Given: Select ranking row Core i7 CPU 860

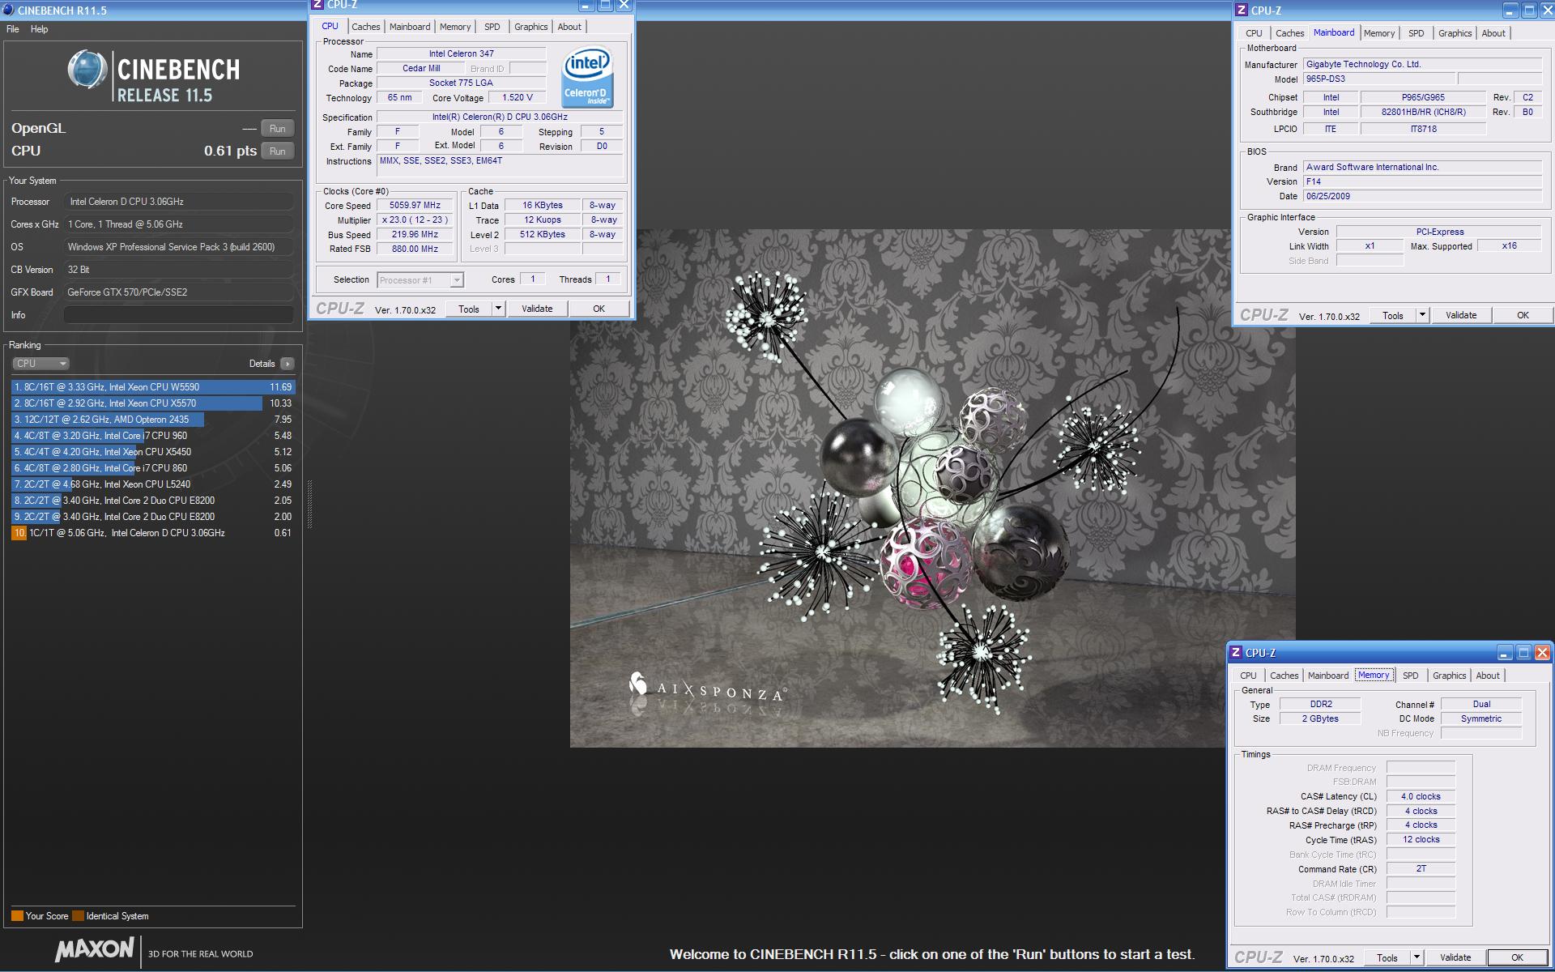Looking at the screenshot, I should (x=153, y=468).
